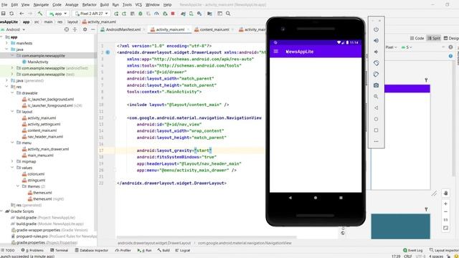Open the Profiler tool window
This screenshot has width=459, height=258.
pyautogui.click(x=123, y=250)
